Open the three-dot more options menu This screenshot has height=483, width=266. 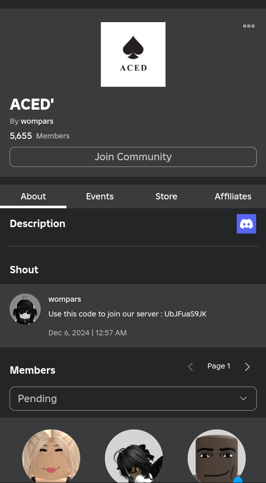coord(249,26)
